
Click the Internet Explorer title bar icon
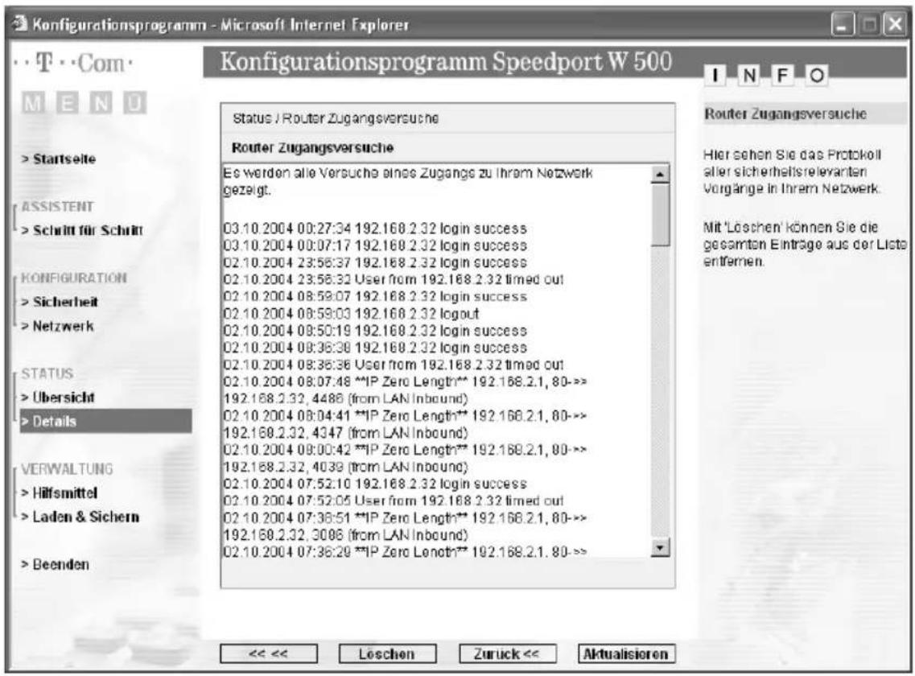[x=20, y=24]
